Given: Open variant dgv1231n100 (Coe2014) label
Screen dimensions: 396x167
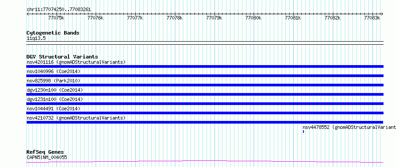Looking at the screenshot, I should point(55,99).
